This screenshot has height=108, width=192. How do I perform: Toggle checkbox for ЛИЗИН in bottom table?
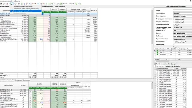pyautogui.click(x=30, y=103)
